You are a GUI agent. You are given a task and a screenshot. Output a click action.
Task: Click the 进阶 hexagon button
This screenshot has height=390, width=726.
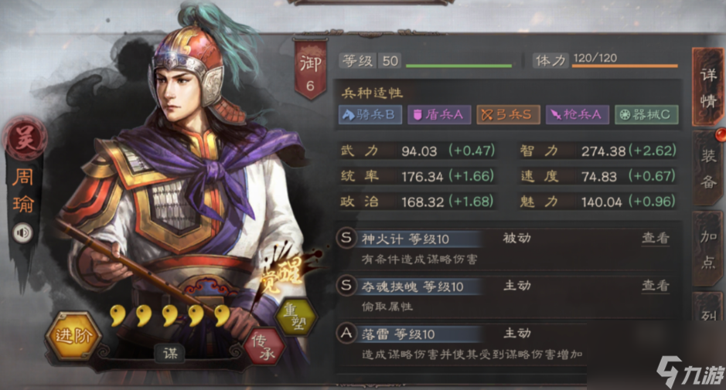click(73, 336)
